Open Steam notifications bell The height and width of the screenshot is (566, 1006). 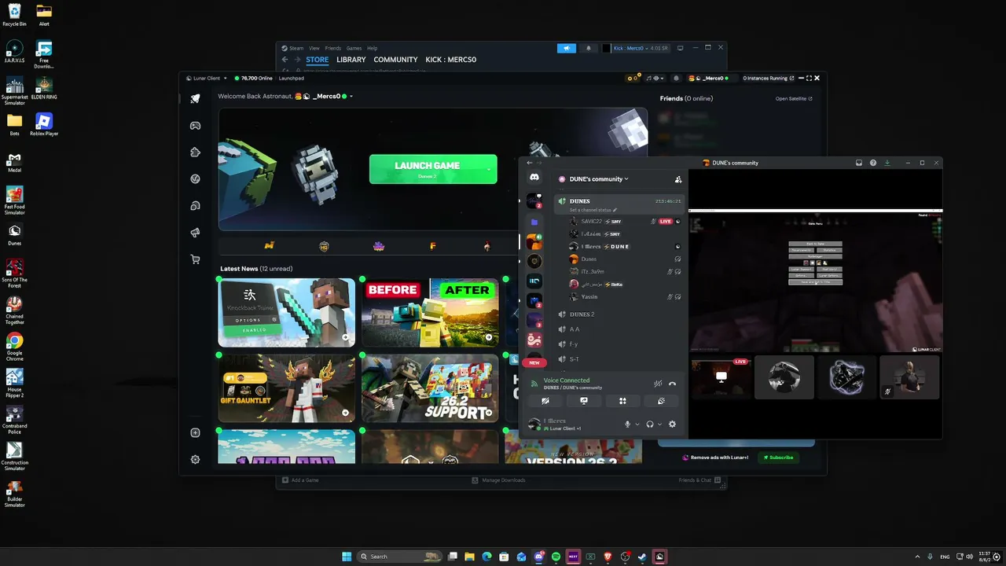click(x=589, y=48)
